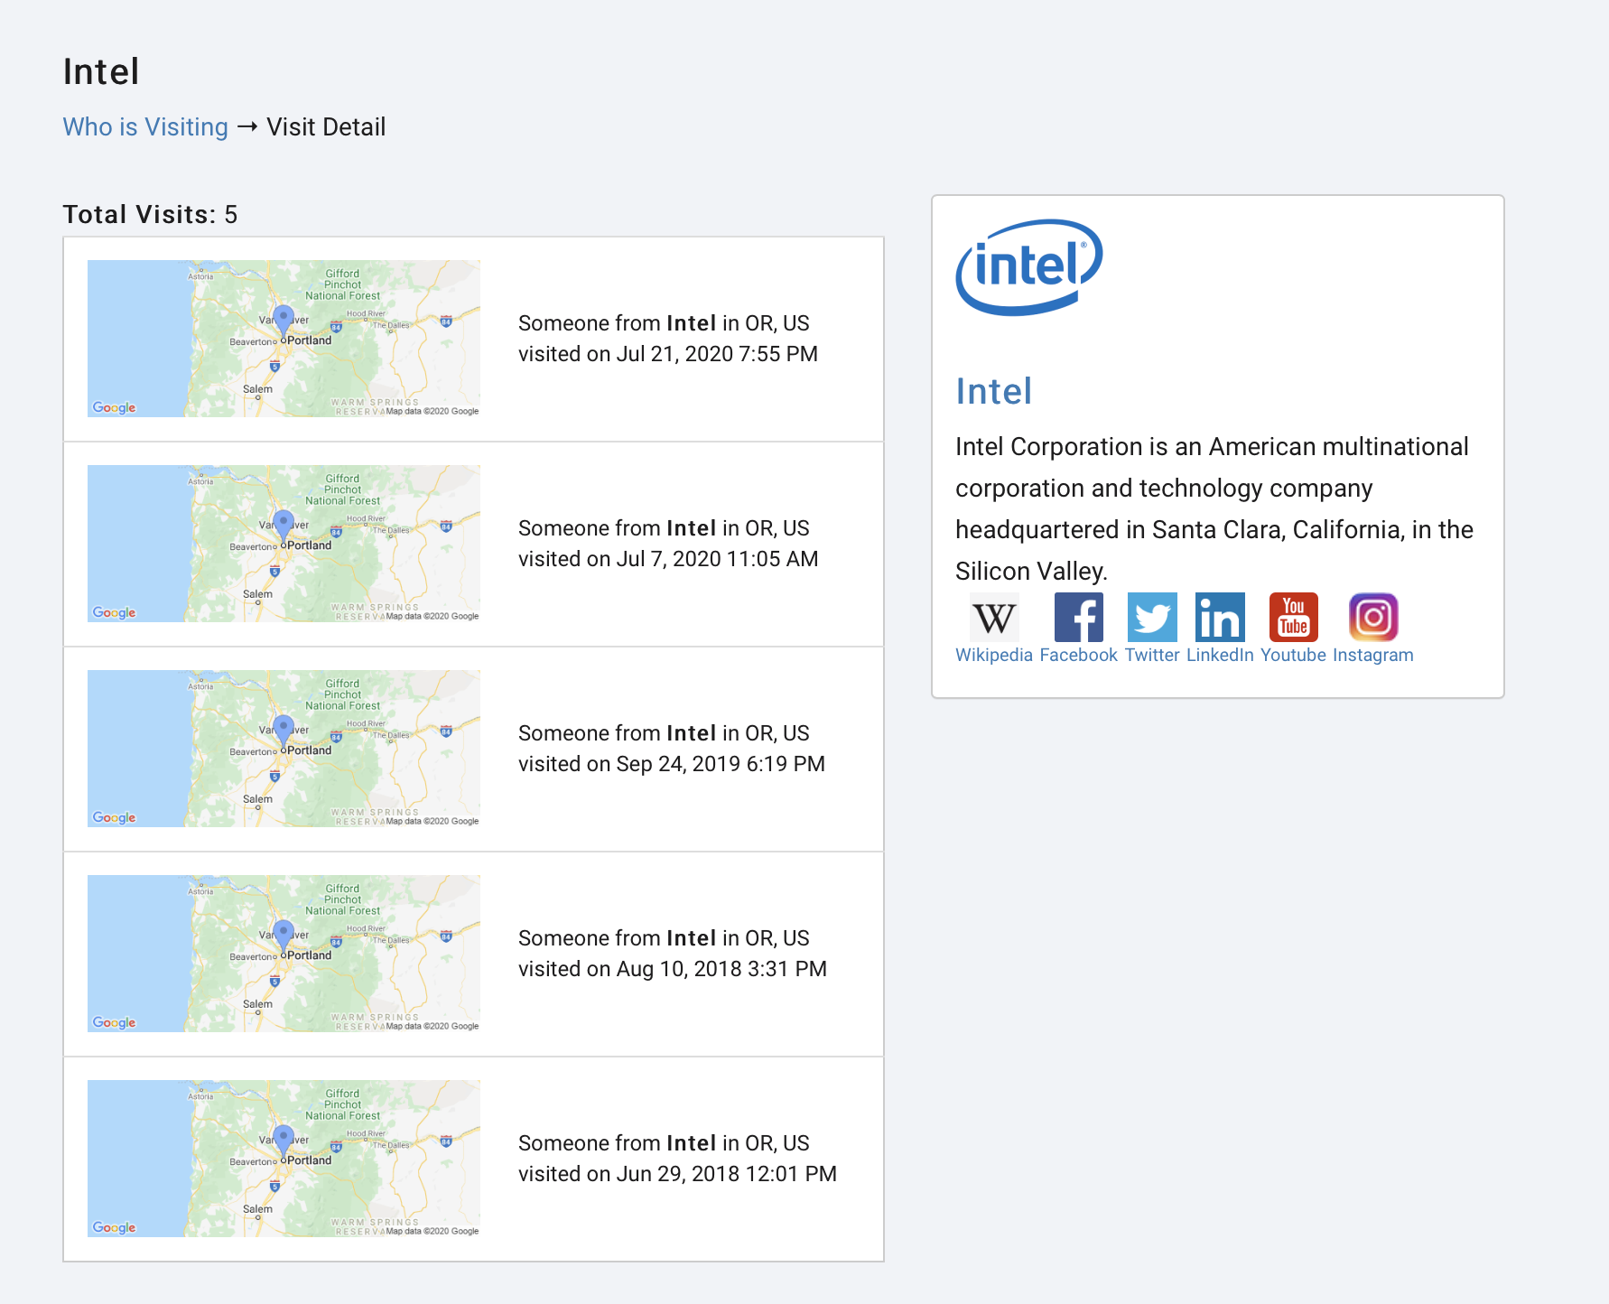Follow the Instagram text link
Screen dimensions: 1609x1304
tap(1373, 655)
